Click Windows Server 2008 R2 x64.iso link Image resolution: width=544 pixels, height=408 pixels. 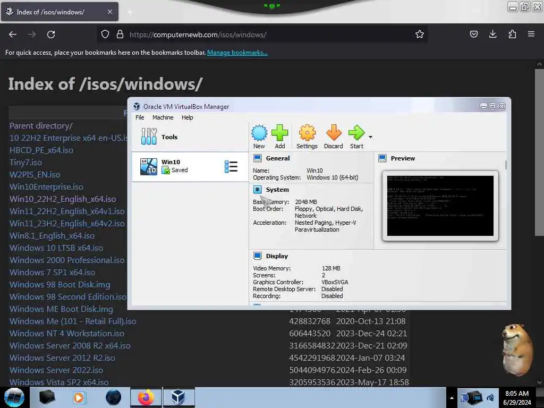pyautogui.click(x=70, y=346)
